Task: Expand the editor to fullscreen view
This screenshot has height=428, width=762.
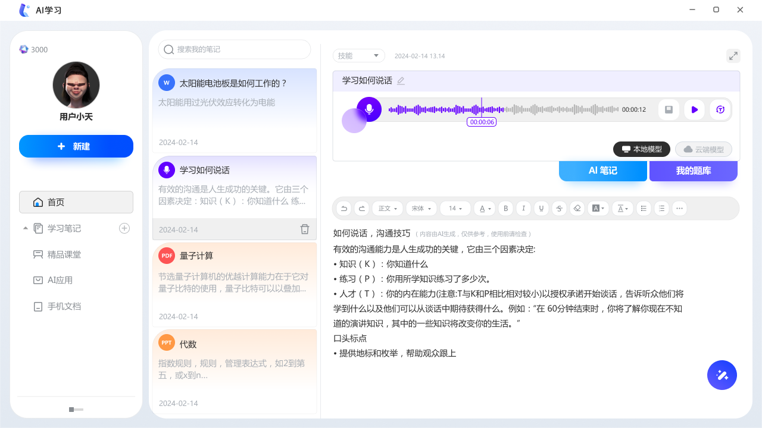Action: (x=733, y=55)
